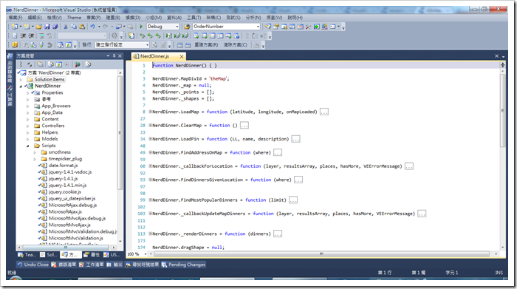
Task: Toggle the Solution Explorer auto-hide pin
Action: coord(114,56)
